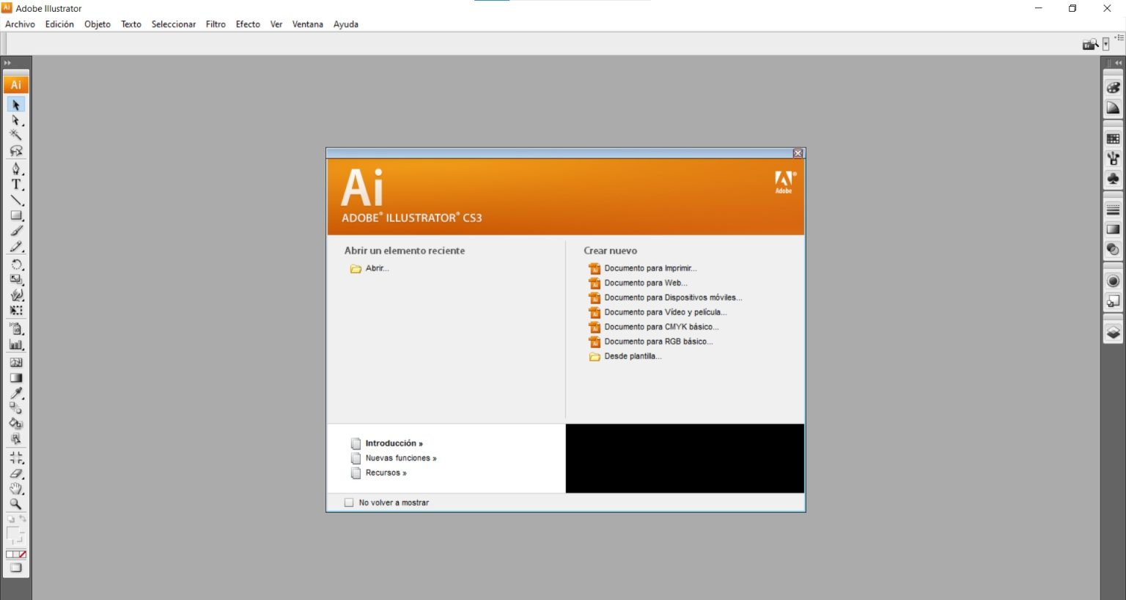The image size is (1126, 600).
Task: Choose the Gradient tool in toolbox
Action: tap(15, 378)
